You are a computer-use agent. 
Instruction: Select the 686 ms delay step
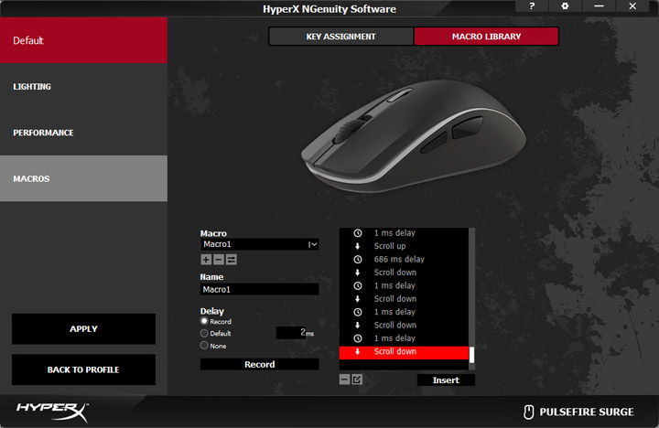404,259
